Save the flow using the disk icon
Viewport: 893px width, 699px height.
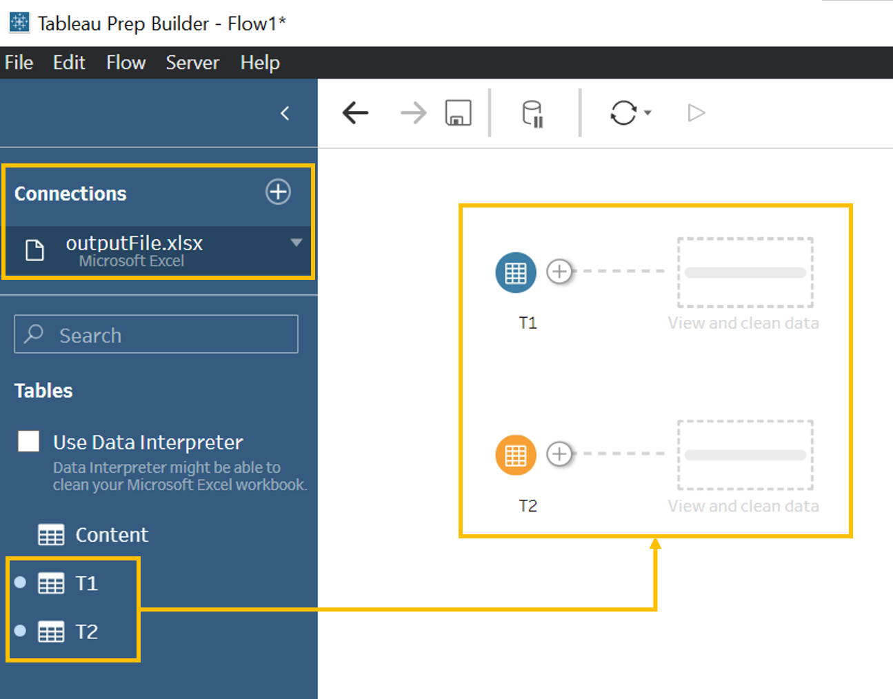coord(458,112)
